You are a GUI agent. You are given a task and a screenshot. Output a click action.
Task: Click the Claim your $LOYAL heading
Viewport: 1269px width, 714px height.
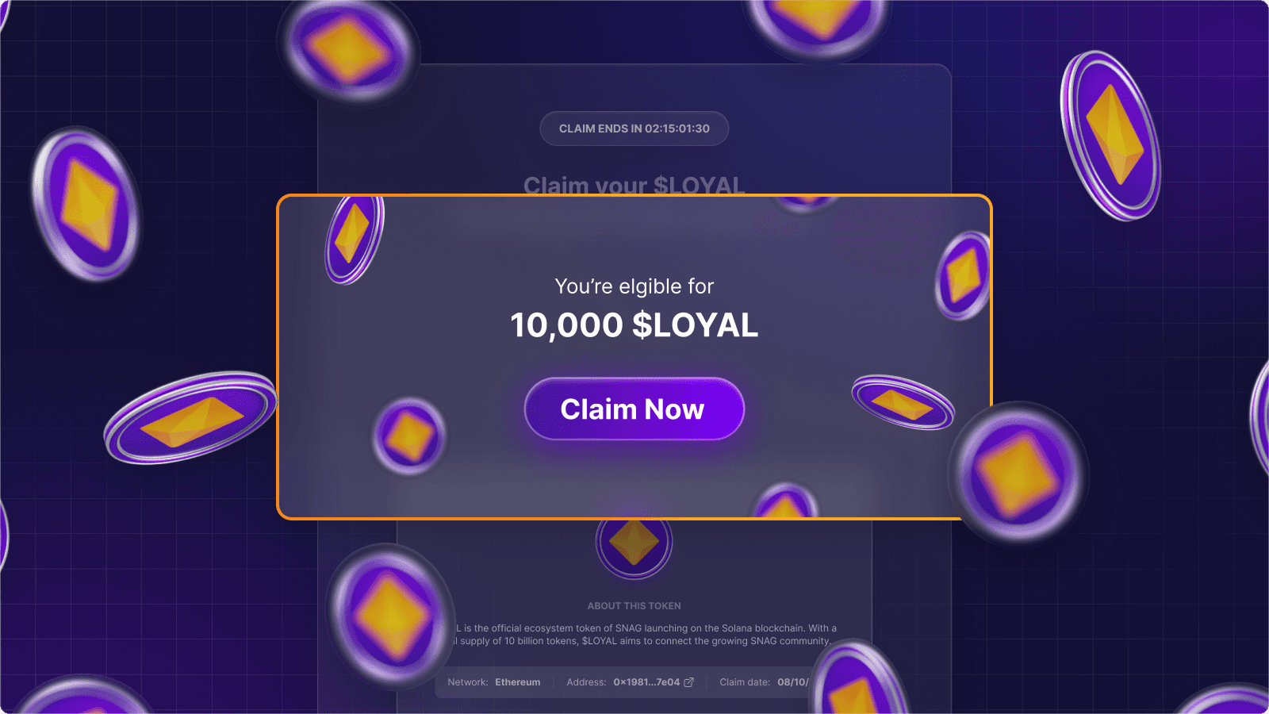tap(634, 185)
